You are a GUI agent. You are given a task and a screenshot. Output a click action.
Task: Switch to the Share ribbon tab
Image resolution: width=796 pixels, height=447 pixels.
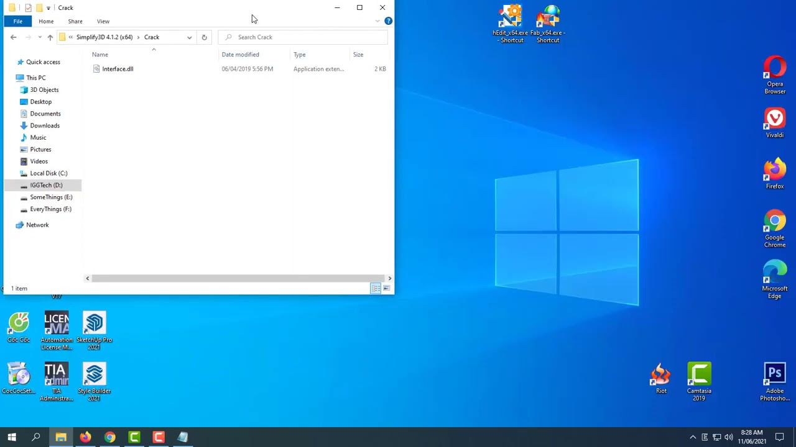75,21
